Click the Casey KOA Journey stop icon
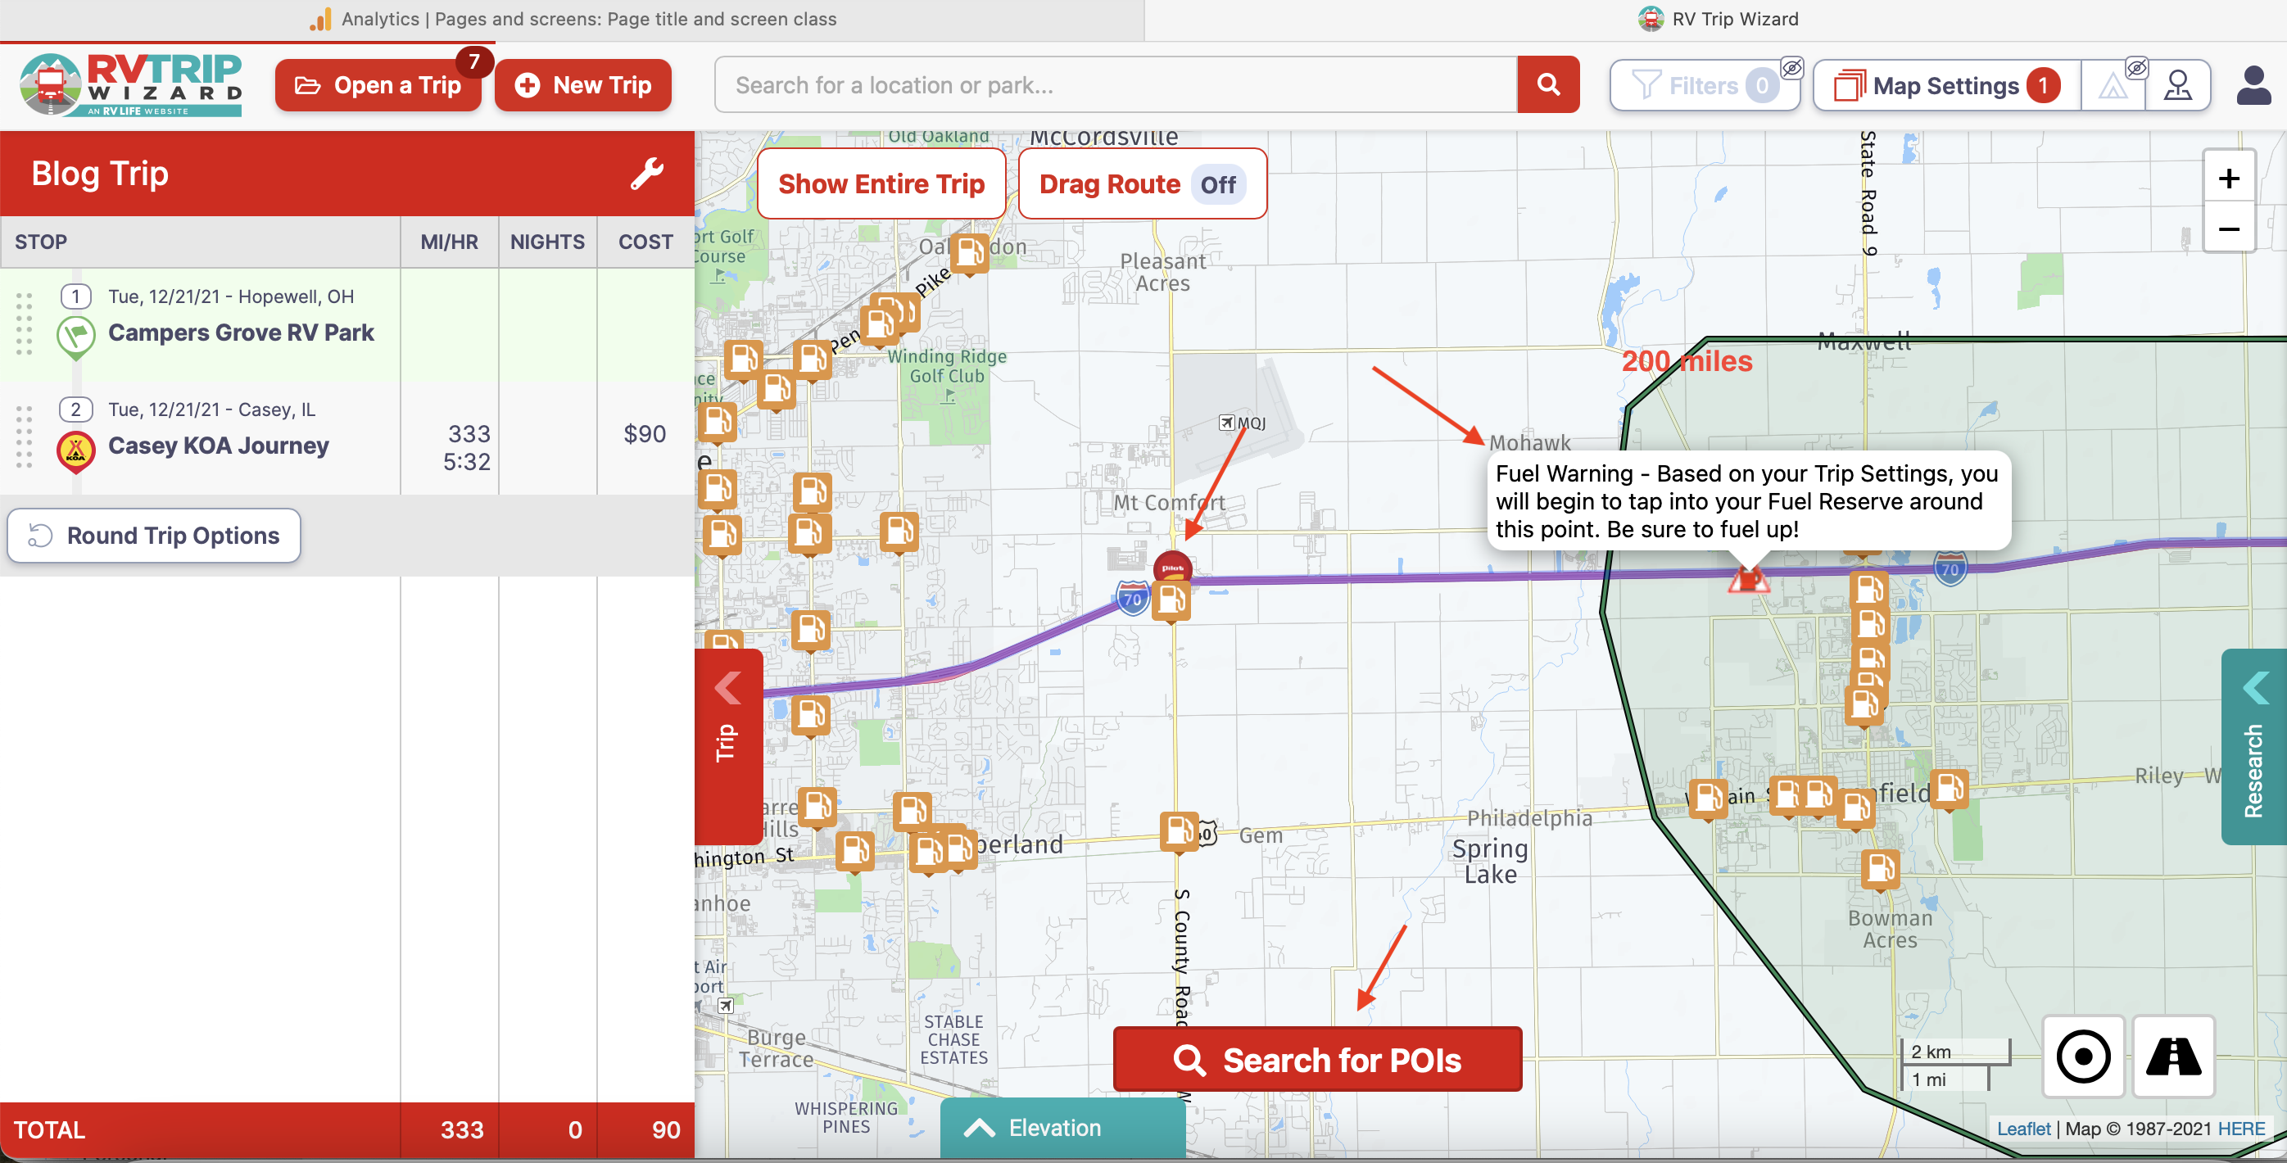 [x=76, y=450]
